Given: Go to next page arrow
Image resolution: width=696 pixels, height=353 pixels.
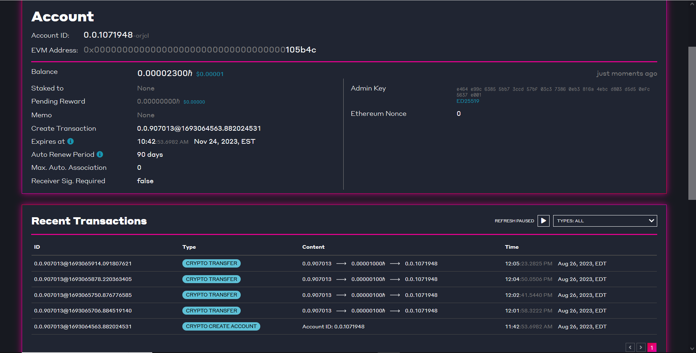Looking at the screenshot, I should click(x=641, y=348).
